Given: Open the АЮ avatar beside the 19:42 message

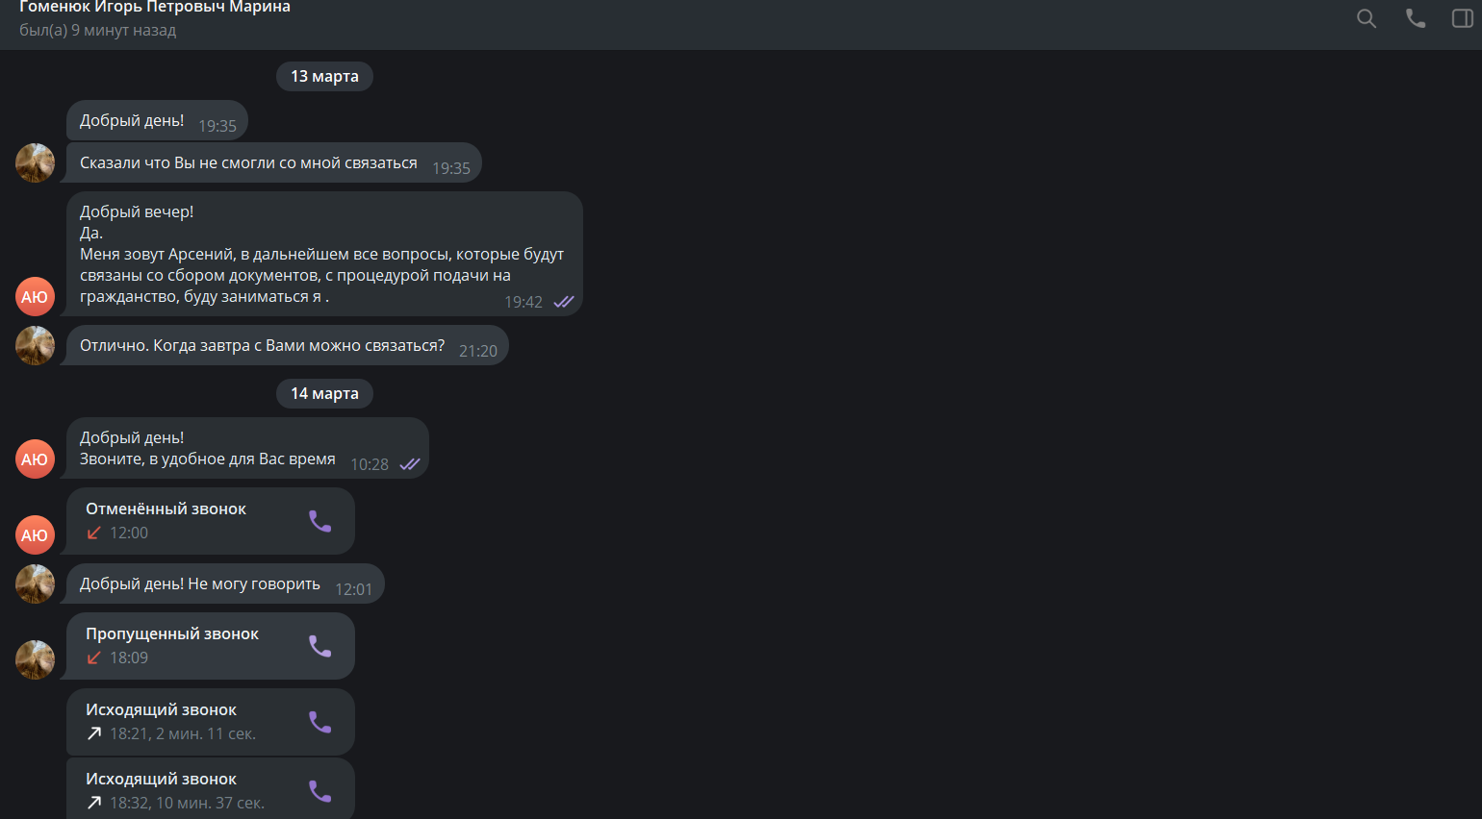Looking at the screenshot, I should pyautogui.click(x=35, y=296).
